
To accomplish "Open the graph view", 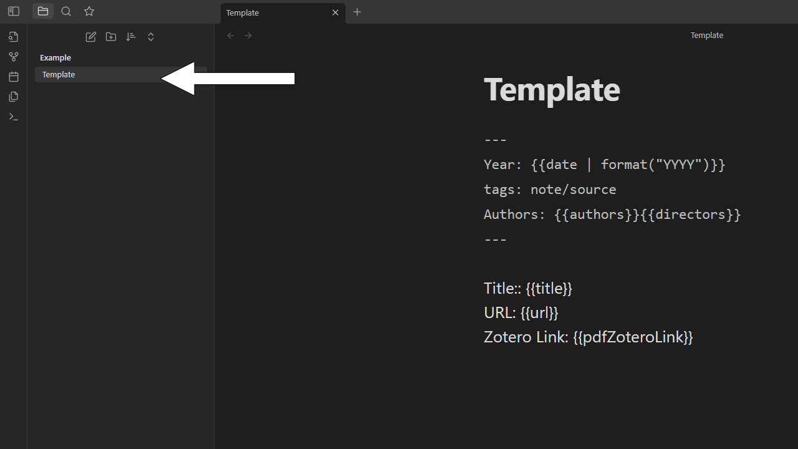I will tap(13, 57).
